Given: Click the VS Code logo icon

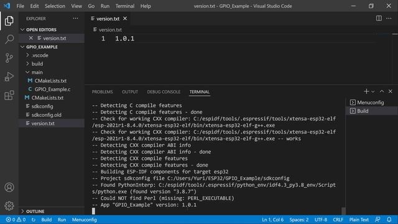Looking at the screenshot, I should [x=7, y=6].
